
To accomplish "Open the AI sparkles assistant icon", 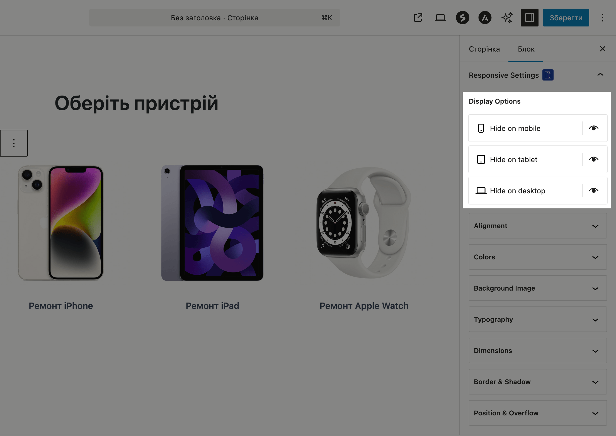I will [507, 17].
